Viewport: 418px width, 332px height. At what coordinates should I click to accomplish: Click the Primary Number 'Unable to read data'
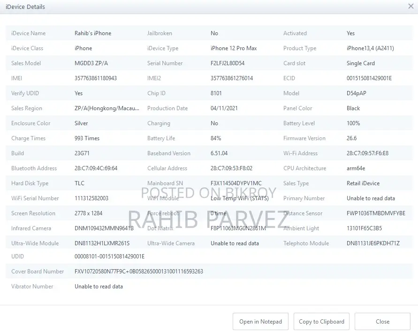click(371, 198)
